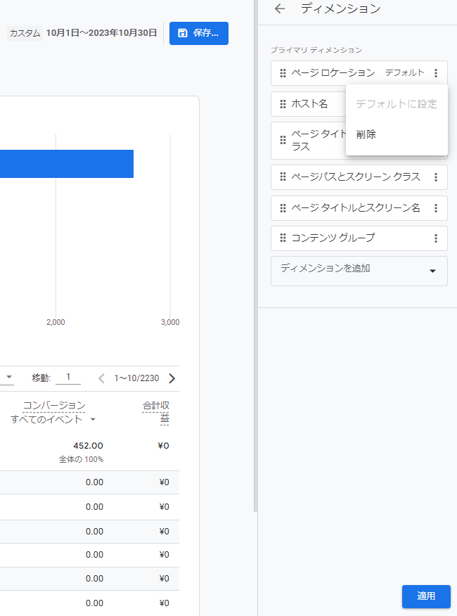Click the 適用 button

click(426, 596)
